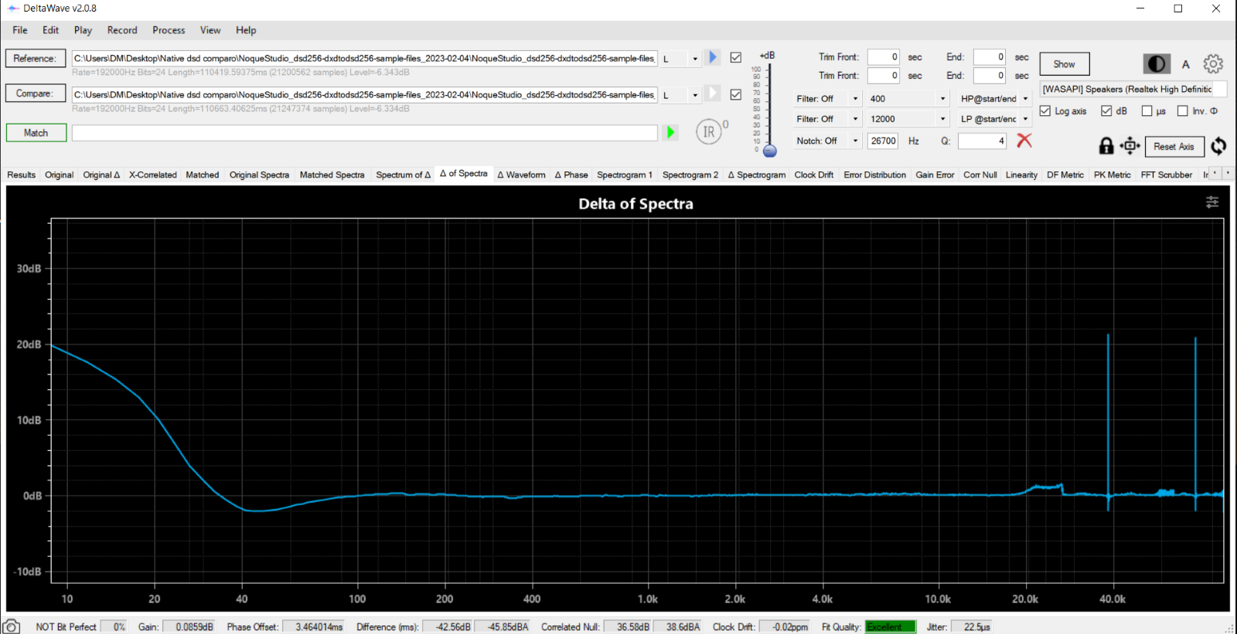
Task: Start matching with the green play arrow
Action: pyautogui.click(x=670, y=133)
